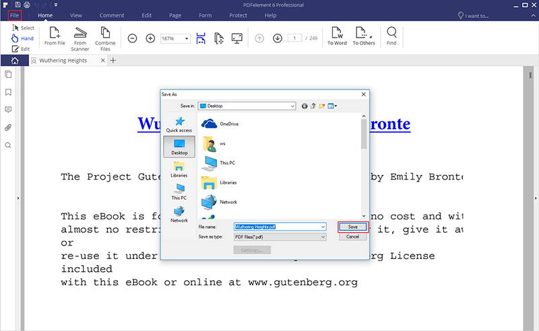Collapse the ribbon with the chevron
This screenshot has height=331, width=539.
(x=533, y=15)
